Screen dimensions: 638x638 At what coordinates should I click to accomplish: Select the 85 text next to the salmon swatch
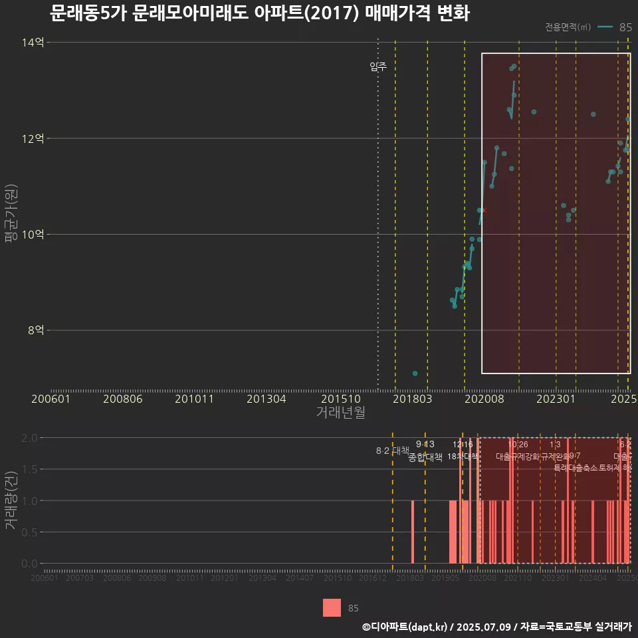pos(353,608)
